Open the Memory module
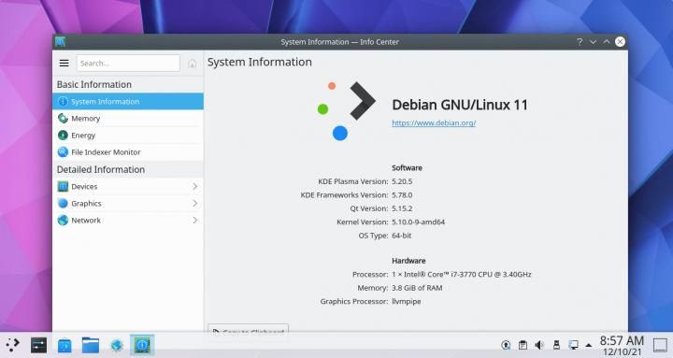The height and width of the screenshot is (358, 673). click(128, 118)
